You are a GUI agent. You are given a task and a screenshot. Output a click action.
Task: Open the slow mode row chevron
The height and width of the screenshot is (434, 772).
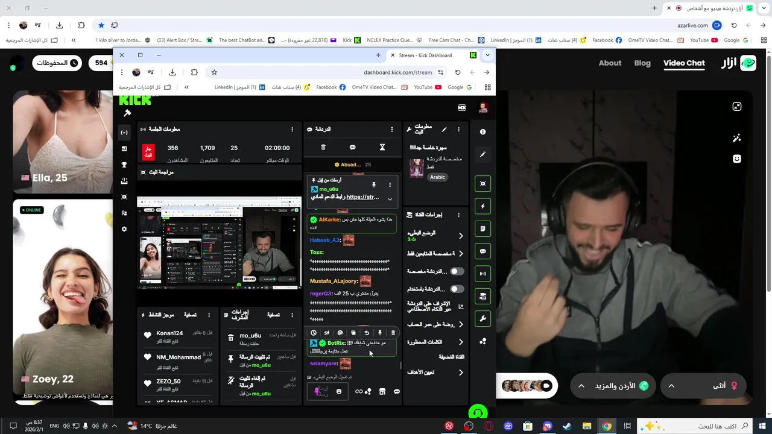pyautogui.click(x=461, y=236)
